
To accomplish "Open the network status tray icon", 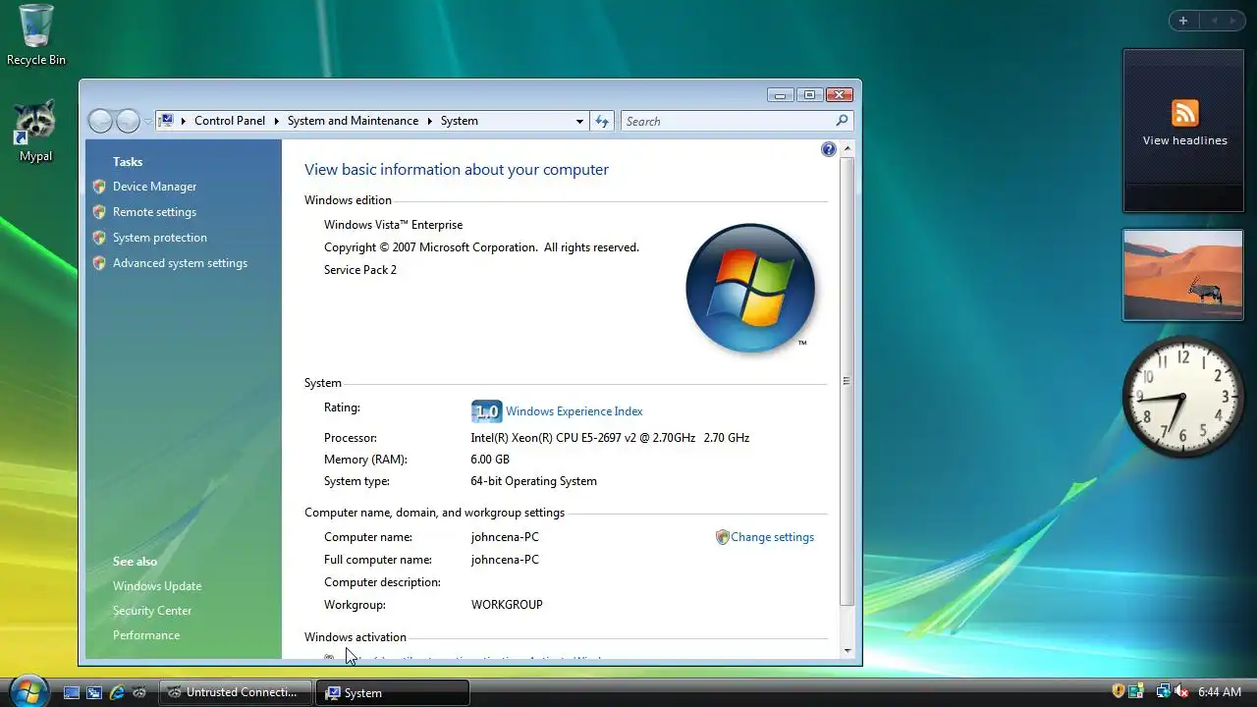I will pyautogui.click(x=1163, y=691).
